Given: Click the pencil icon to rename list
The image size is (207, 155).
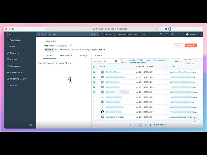Looking at the screenshot, I should 71,45.
